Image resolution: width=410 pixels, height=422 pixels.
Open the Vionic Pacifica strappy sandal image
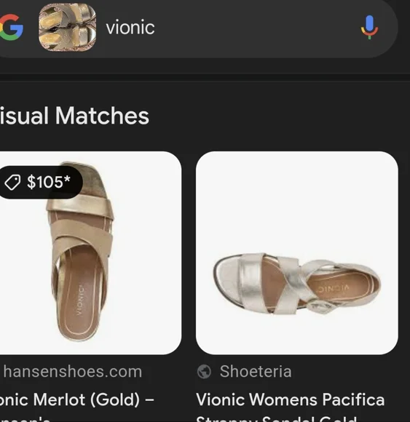click(297, 252)
